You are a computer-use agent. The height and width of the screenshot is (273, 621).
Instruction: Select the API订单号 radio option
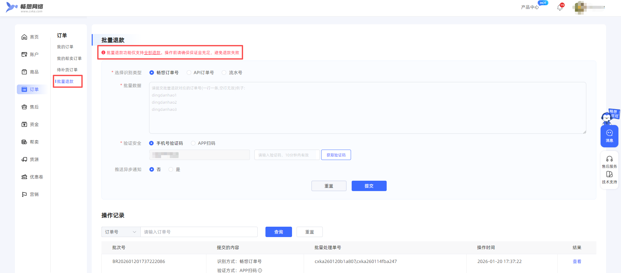tap(189, 73)
